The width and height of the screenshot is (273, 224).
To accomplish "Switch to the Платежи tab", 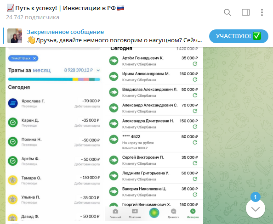I will 135,213.
